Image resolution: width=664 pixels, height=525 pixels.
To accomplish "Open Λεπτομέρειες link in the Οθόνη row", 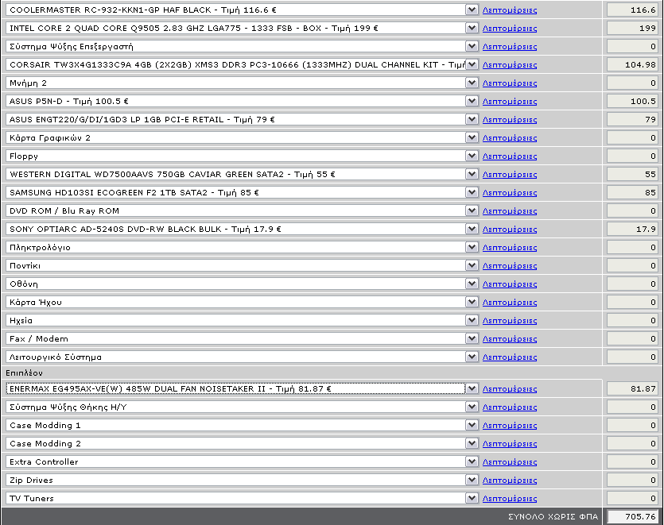I will tap(510, 284).
